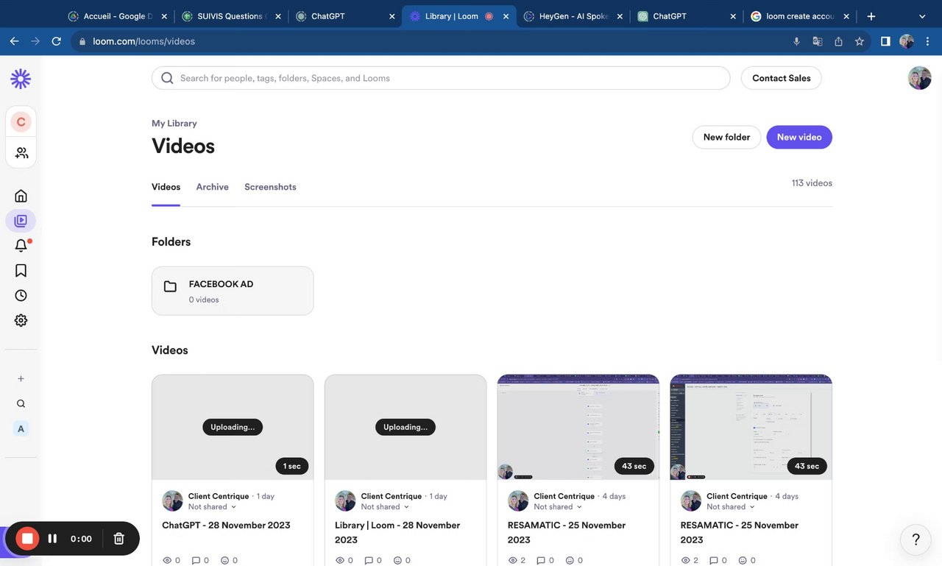Delete the recording with trash icon
This screenshot has width=942, height=566.
118,539
